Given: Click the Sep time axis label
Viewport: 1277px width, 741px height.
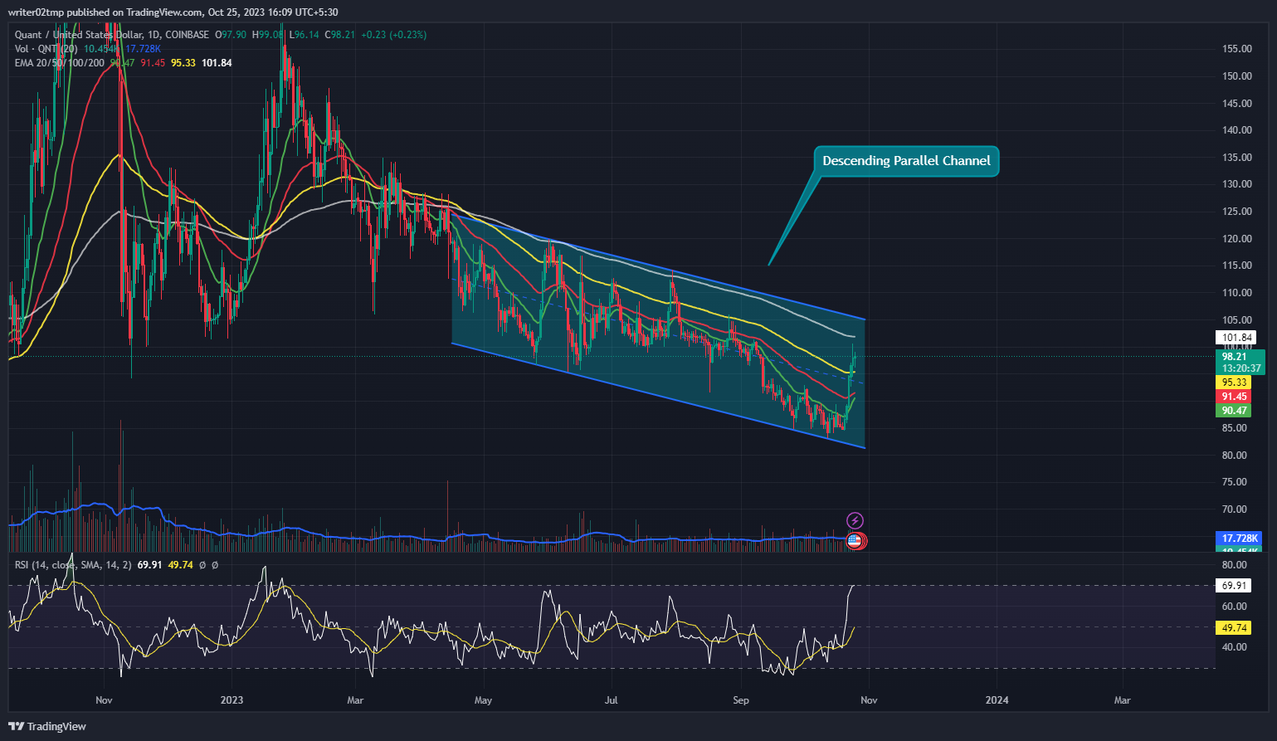Looking at the screenshot, I should (x=741, y=700).
